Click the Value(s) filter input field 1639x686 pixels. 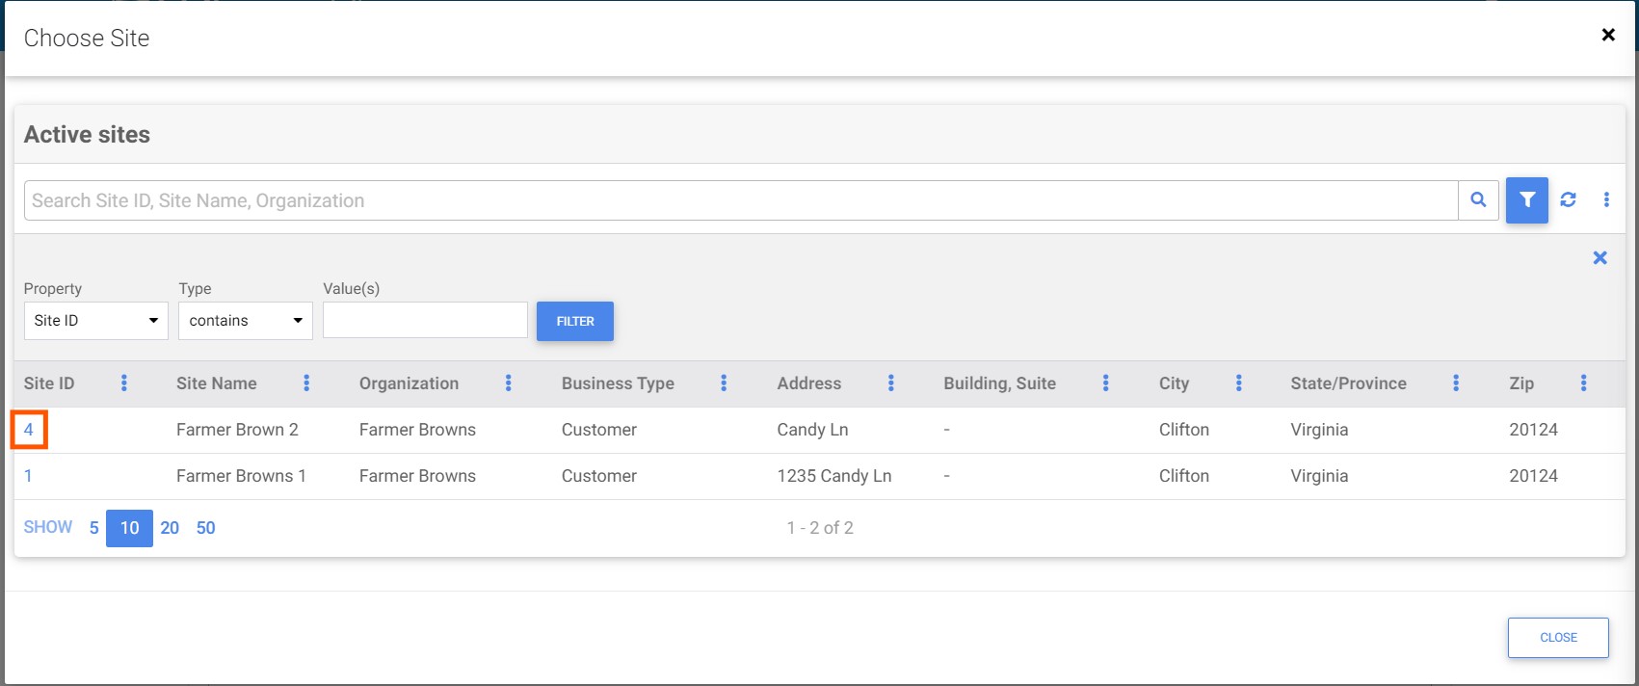425,321
